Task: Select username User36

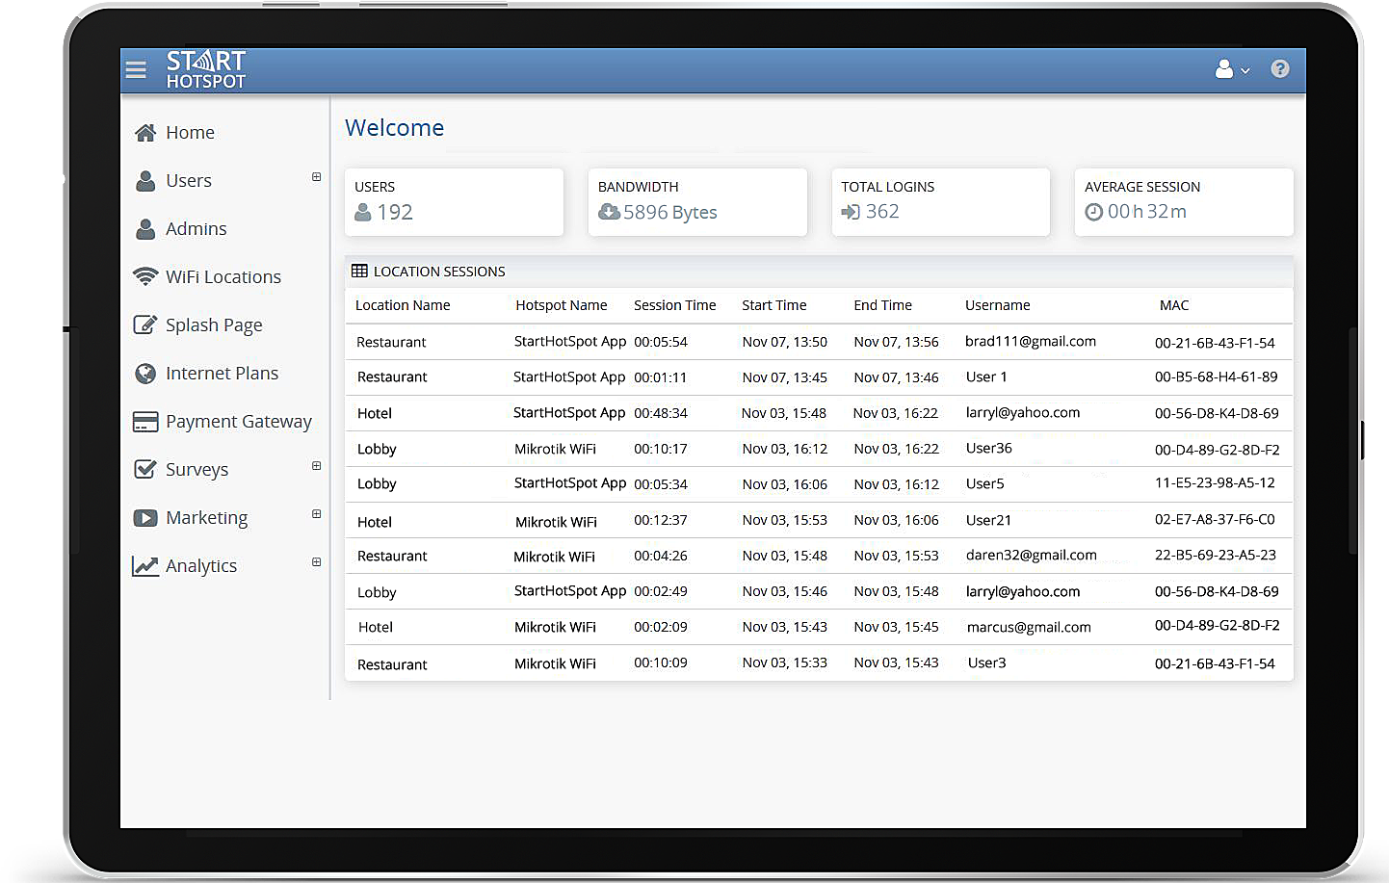Action: (989, 449)
